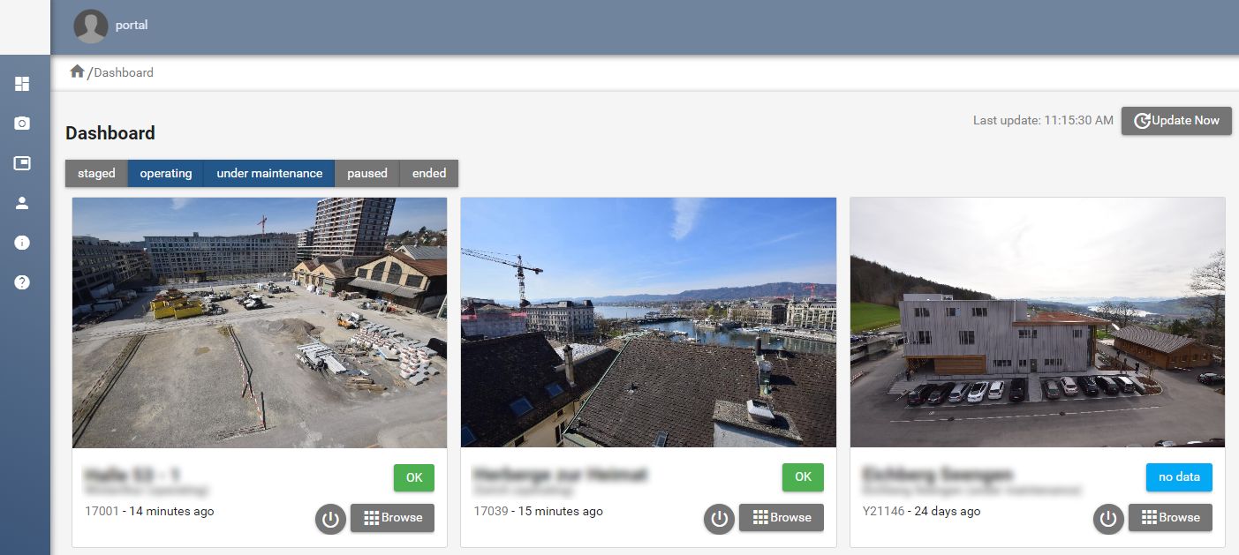Open the dashboard grid icon in sidebar
The image size is (1239, 555).
(x=22, y=84)
